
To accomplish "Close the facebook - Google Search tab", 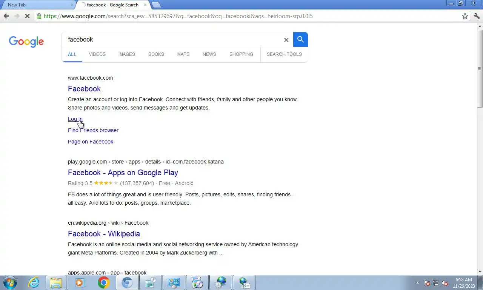I will [145, 5].
